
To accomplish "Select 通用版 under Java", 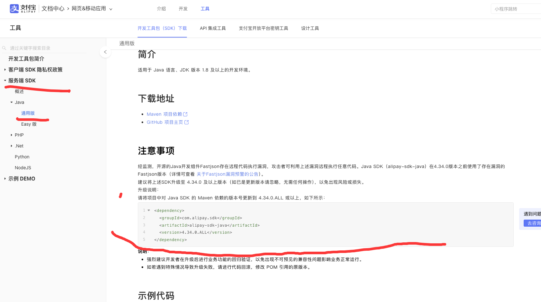I will (28, 113).
